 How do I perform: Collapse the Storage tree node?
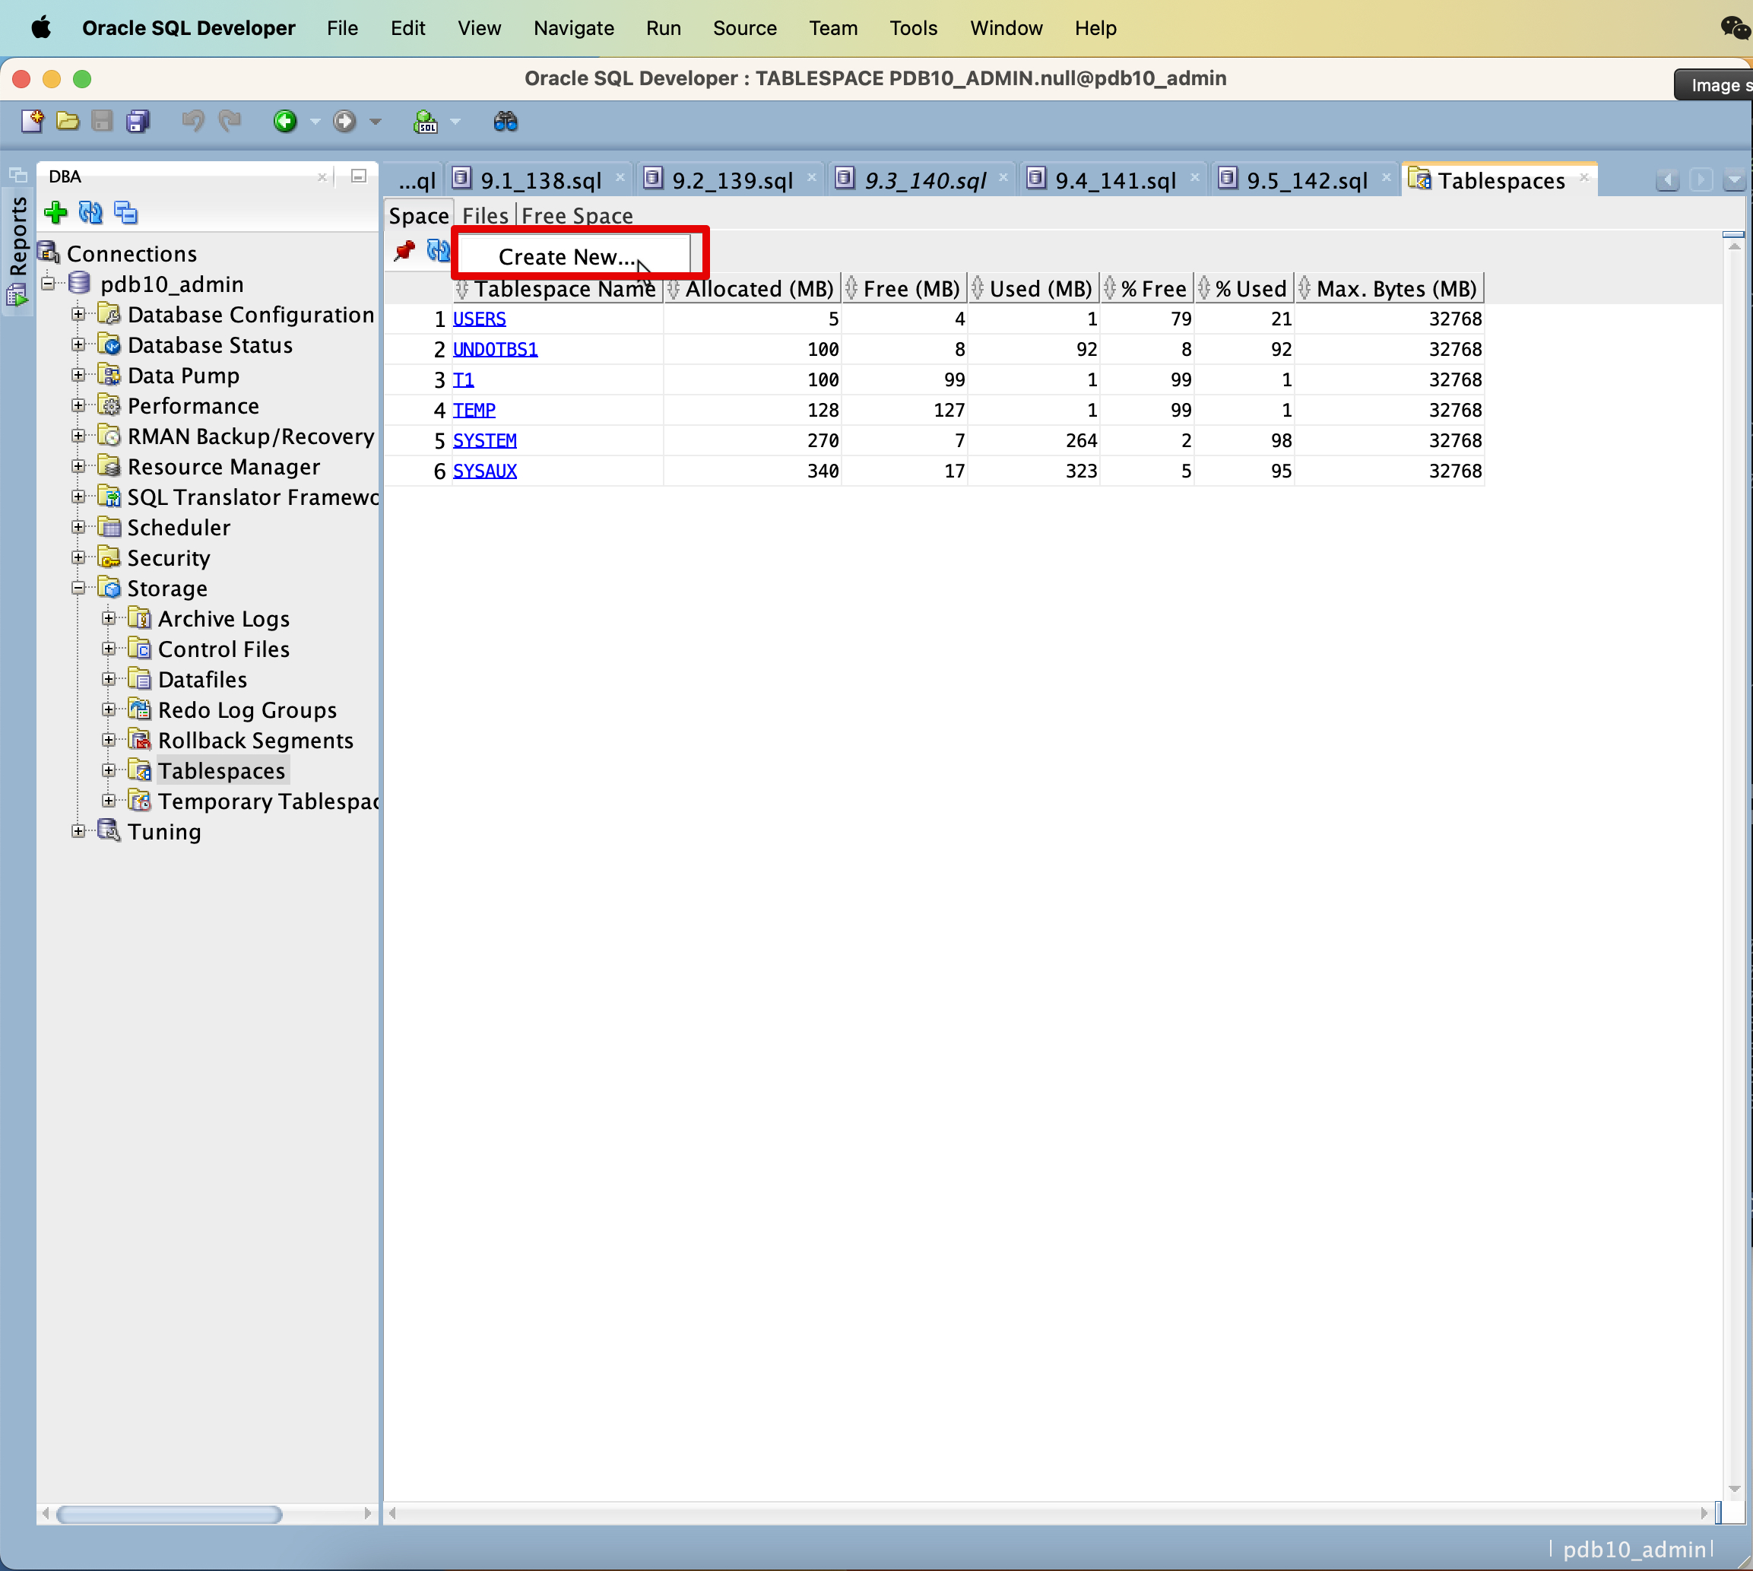click(78, 588)
